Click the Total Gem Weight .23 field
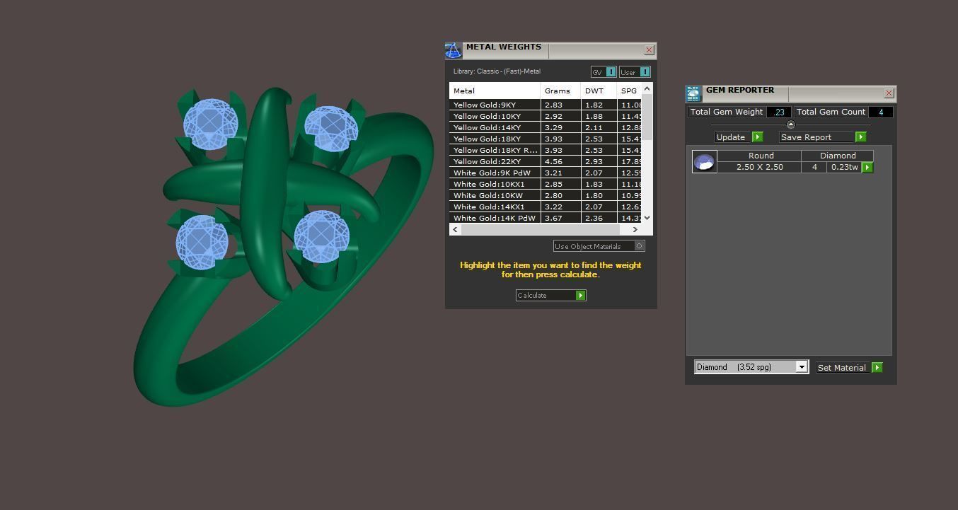Image resolution: width=958 pixels, height=510 pixels. click(x=780, y=112)
